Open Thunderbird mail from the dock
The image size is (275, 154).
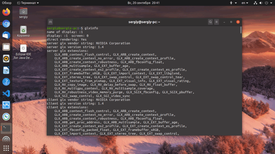[6, 35]
